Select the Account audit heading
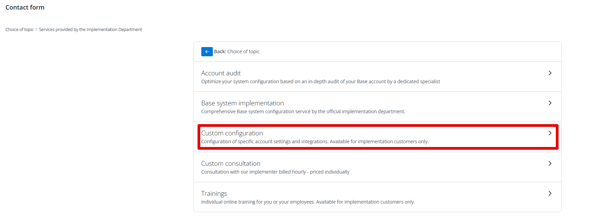Screen dimensions: 611x221 point(221,73)
